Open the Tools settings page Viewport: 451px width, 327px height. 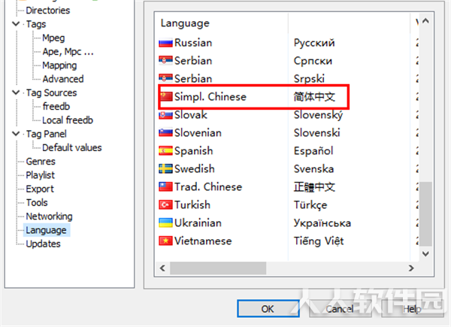tap(37, 202)
